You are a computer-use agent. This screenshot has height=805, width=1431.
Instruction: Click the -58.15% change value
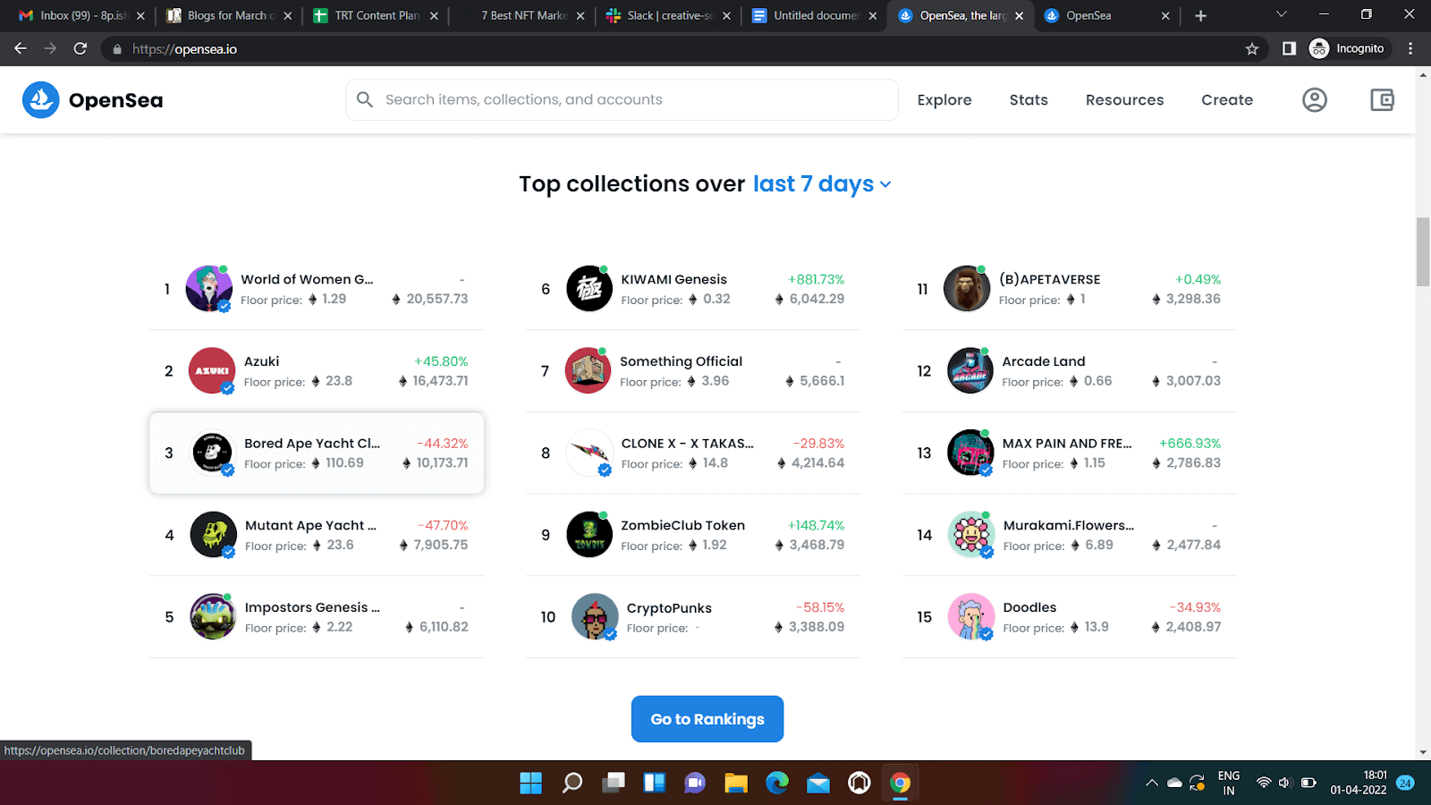(819, 607)
